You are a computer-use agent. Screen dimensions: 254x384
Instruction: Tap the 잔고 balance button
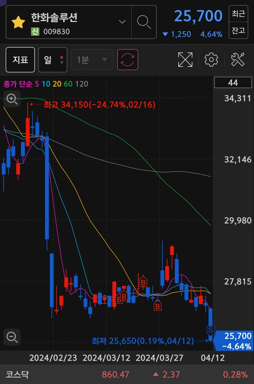pyautogui.click(x=238, y=30)
